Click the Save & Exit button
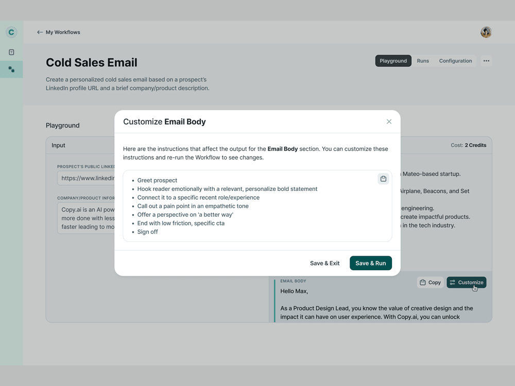This screenshot has height=386, width=515. click(x=324, y=263)
